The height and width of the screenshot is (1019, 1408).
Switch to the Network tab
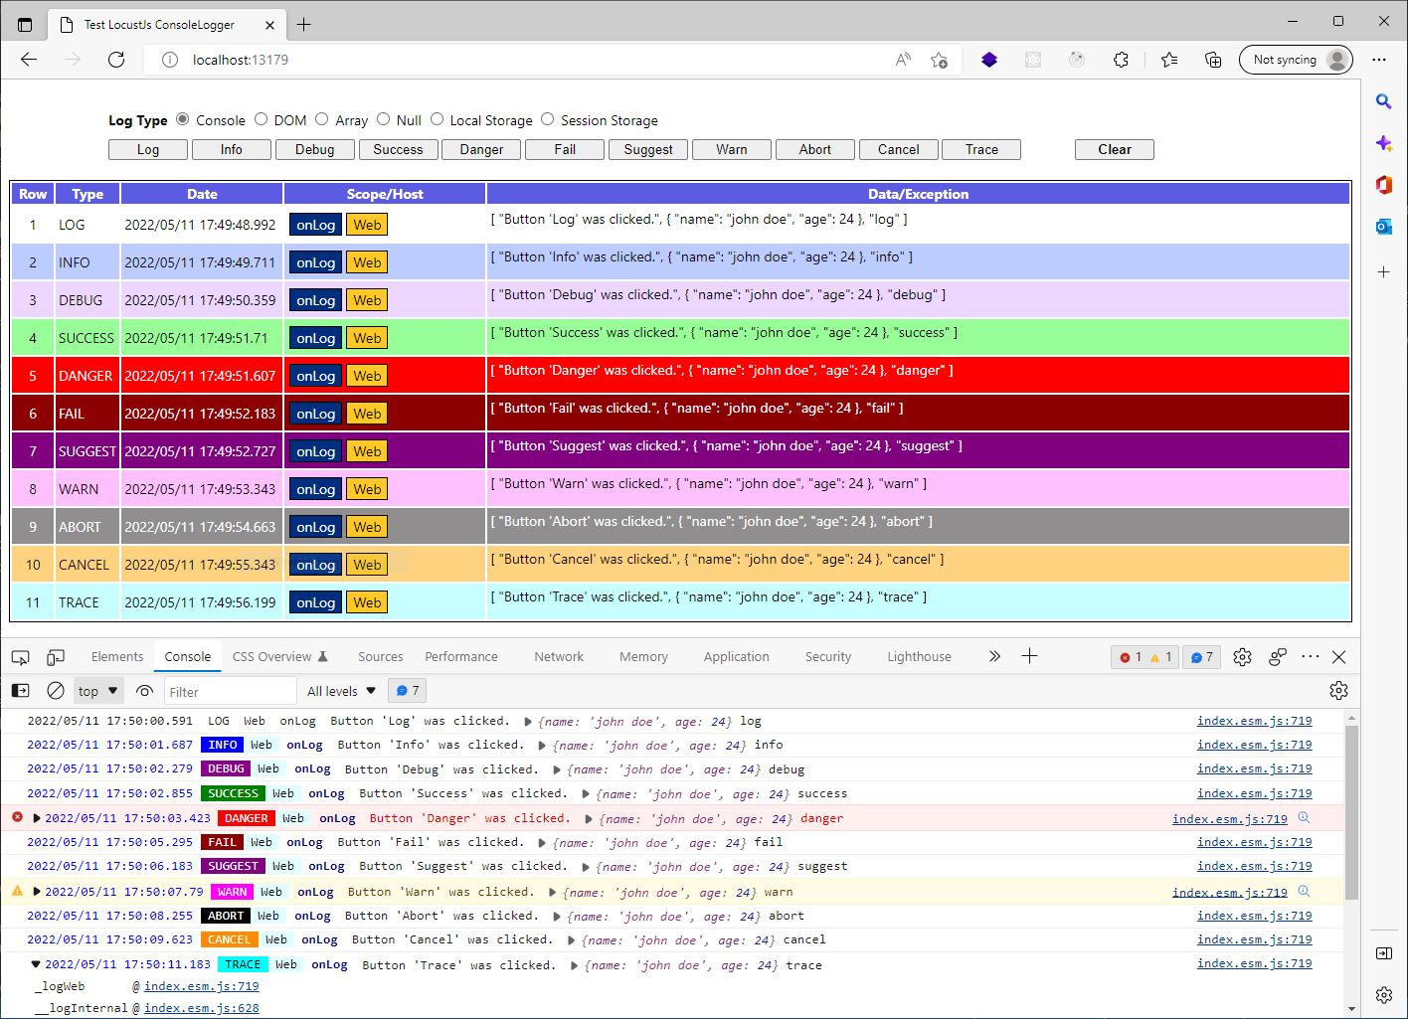[559, 657]
